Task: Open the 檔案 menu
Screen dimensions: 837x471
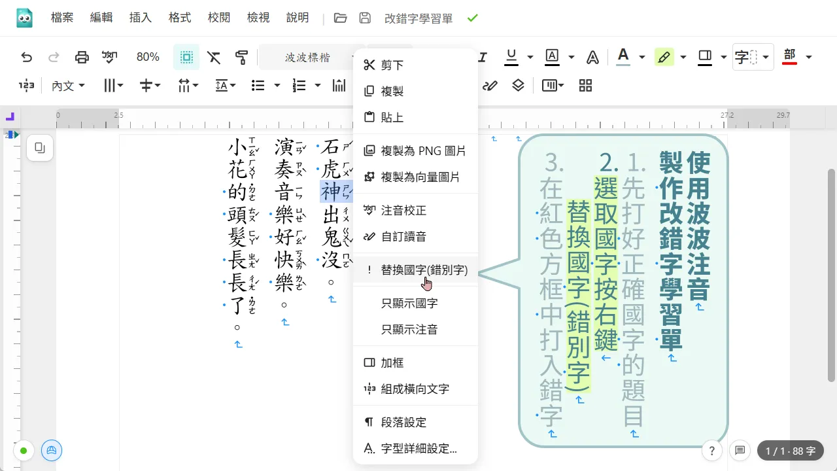Action: tap(62, 18)
